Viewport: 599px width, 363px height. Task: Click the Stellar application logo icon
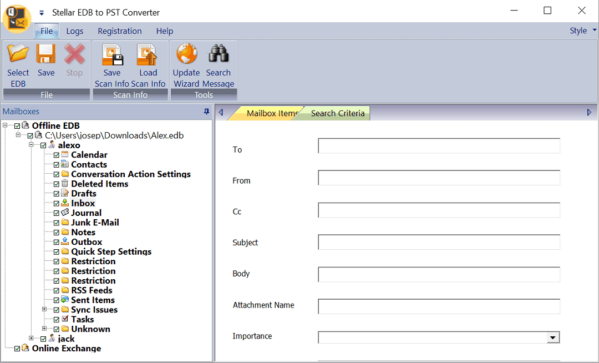(16, 19)
